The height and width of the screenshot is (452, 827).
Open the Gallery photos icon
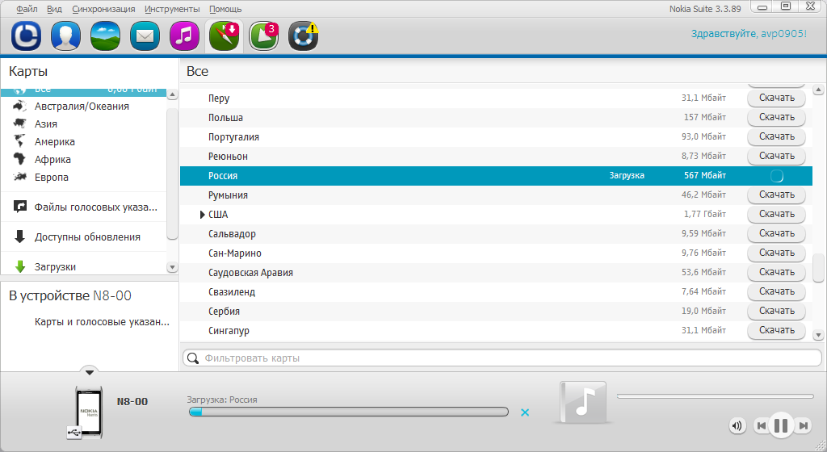point(105,36)
